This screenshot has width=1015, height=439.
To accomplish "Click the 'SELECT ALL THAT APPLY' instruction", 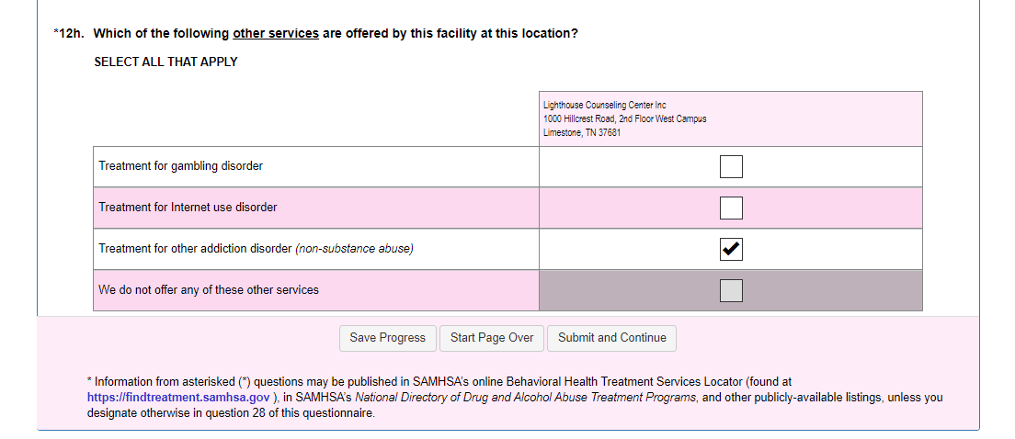I will (x=165, y=62).
